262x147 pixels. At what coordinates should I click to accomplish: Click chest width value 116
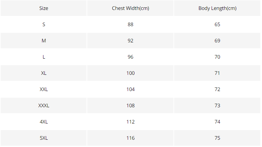tap(130, 138)
